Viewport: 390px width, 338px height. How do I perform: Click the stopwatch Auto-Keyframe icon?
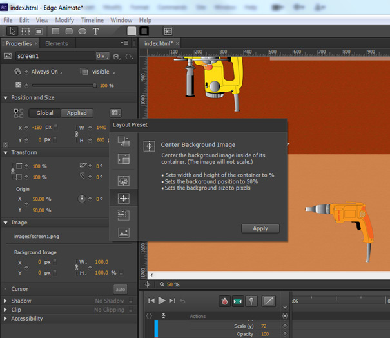224,301
